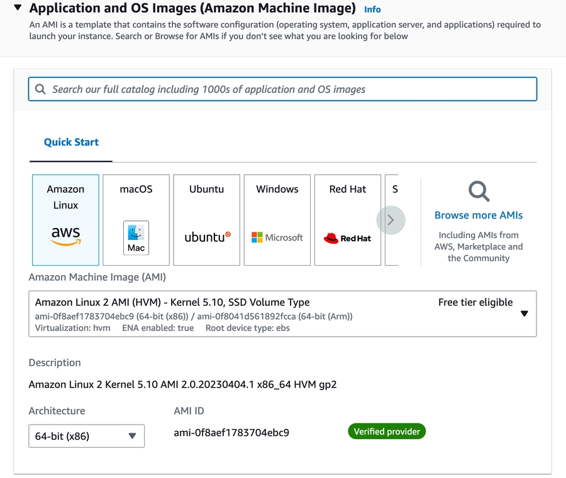Choose the macOS Mac icon tile
The image size is (566, 478).
pyautogui.click(x=136, y=220)
